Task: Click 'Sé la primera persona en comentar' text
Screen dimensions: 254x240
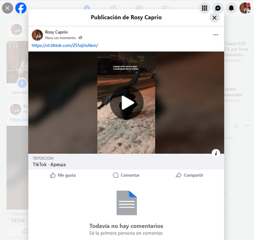Action: pyautogui.click(x=126, y=233)
